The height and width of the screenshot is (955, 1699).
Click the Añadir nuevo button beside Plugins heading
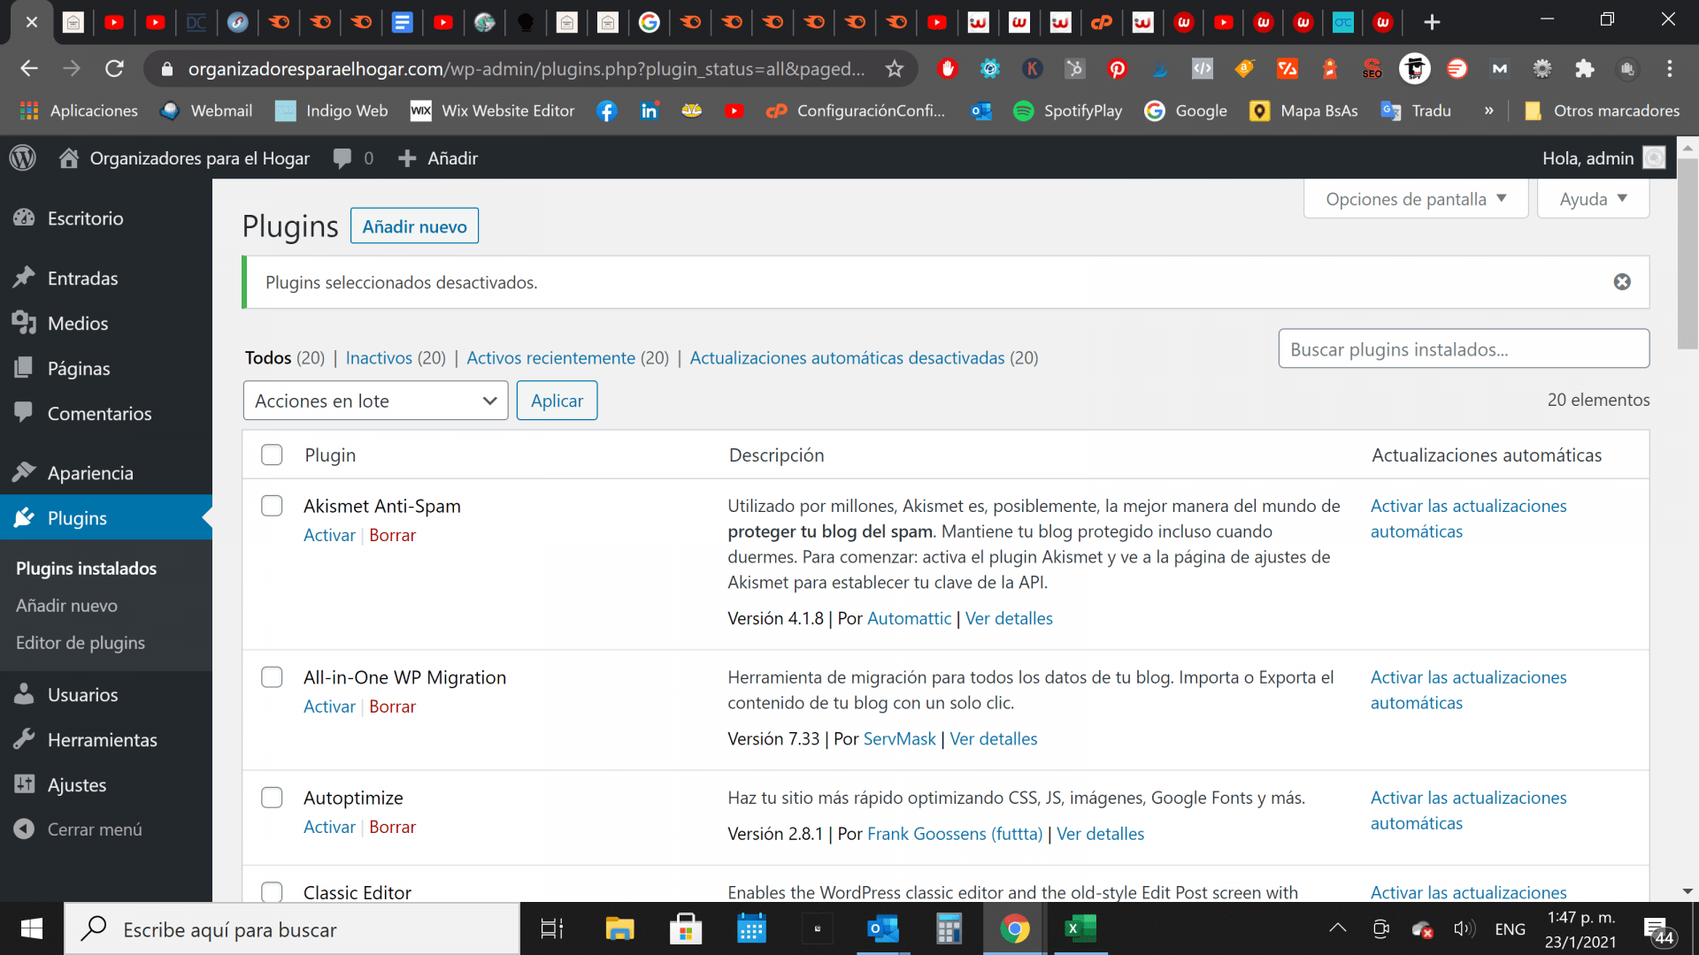pyautogui.click(x=414, y=226)
